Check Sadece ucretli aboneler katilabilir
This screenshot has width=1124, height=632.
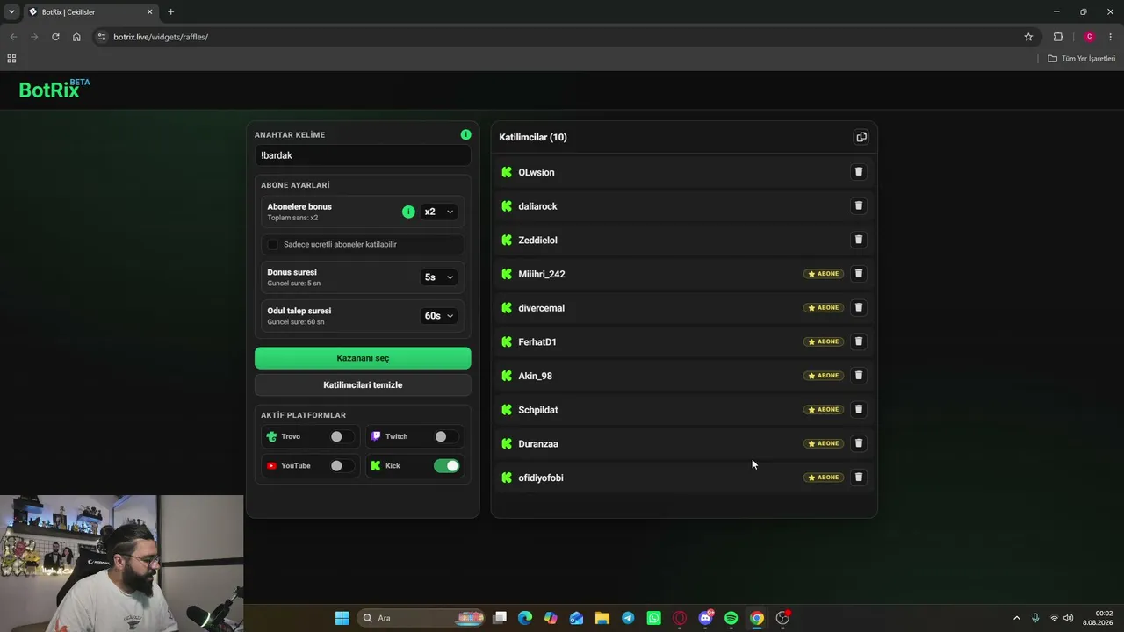click(273, 244)
